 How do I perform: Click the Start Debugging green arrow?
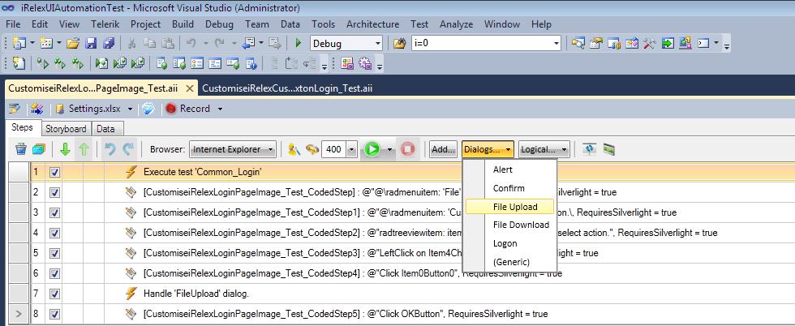299,43
